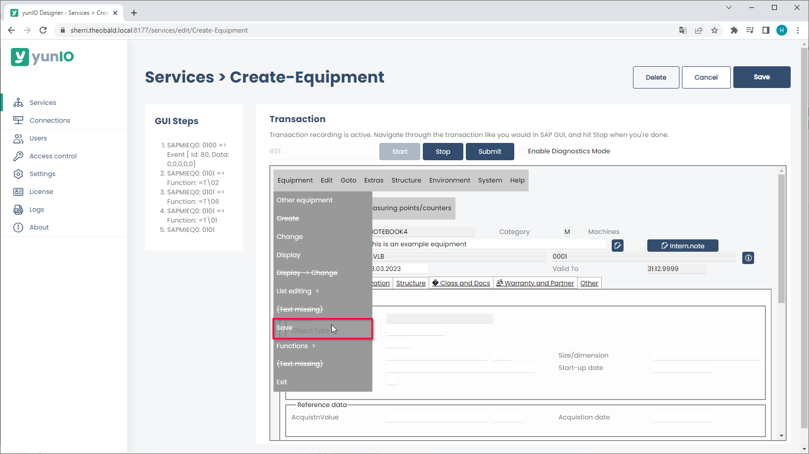Open the Structure menu in menu bar
Image resolution: width=809 pixels, height=454 pixels.
point(406,180)
